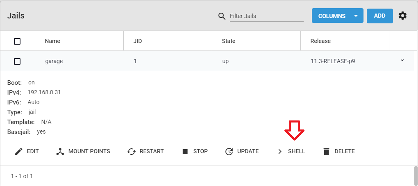The width and height of the screenshot is (418, 186).
Task: Click the Update clock icon
Action: (x=229, y=152)
